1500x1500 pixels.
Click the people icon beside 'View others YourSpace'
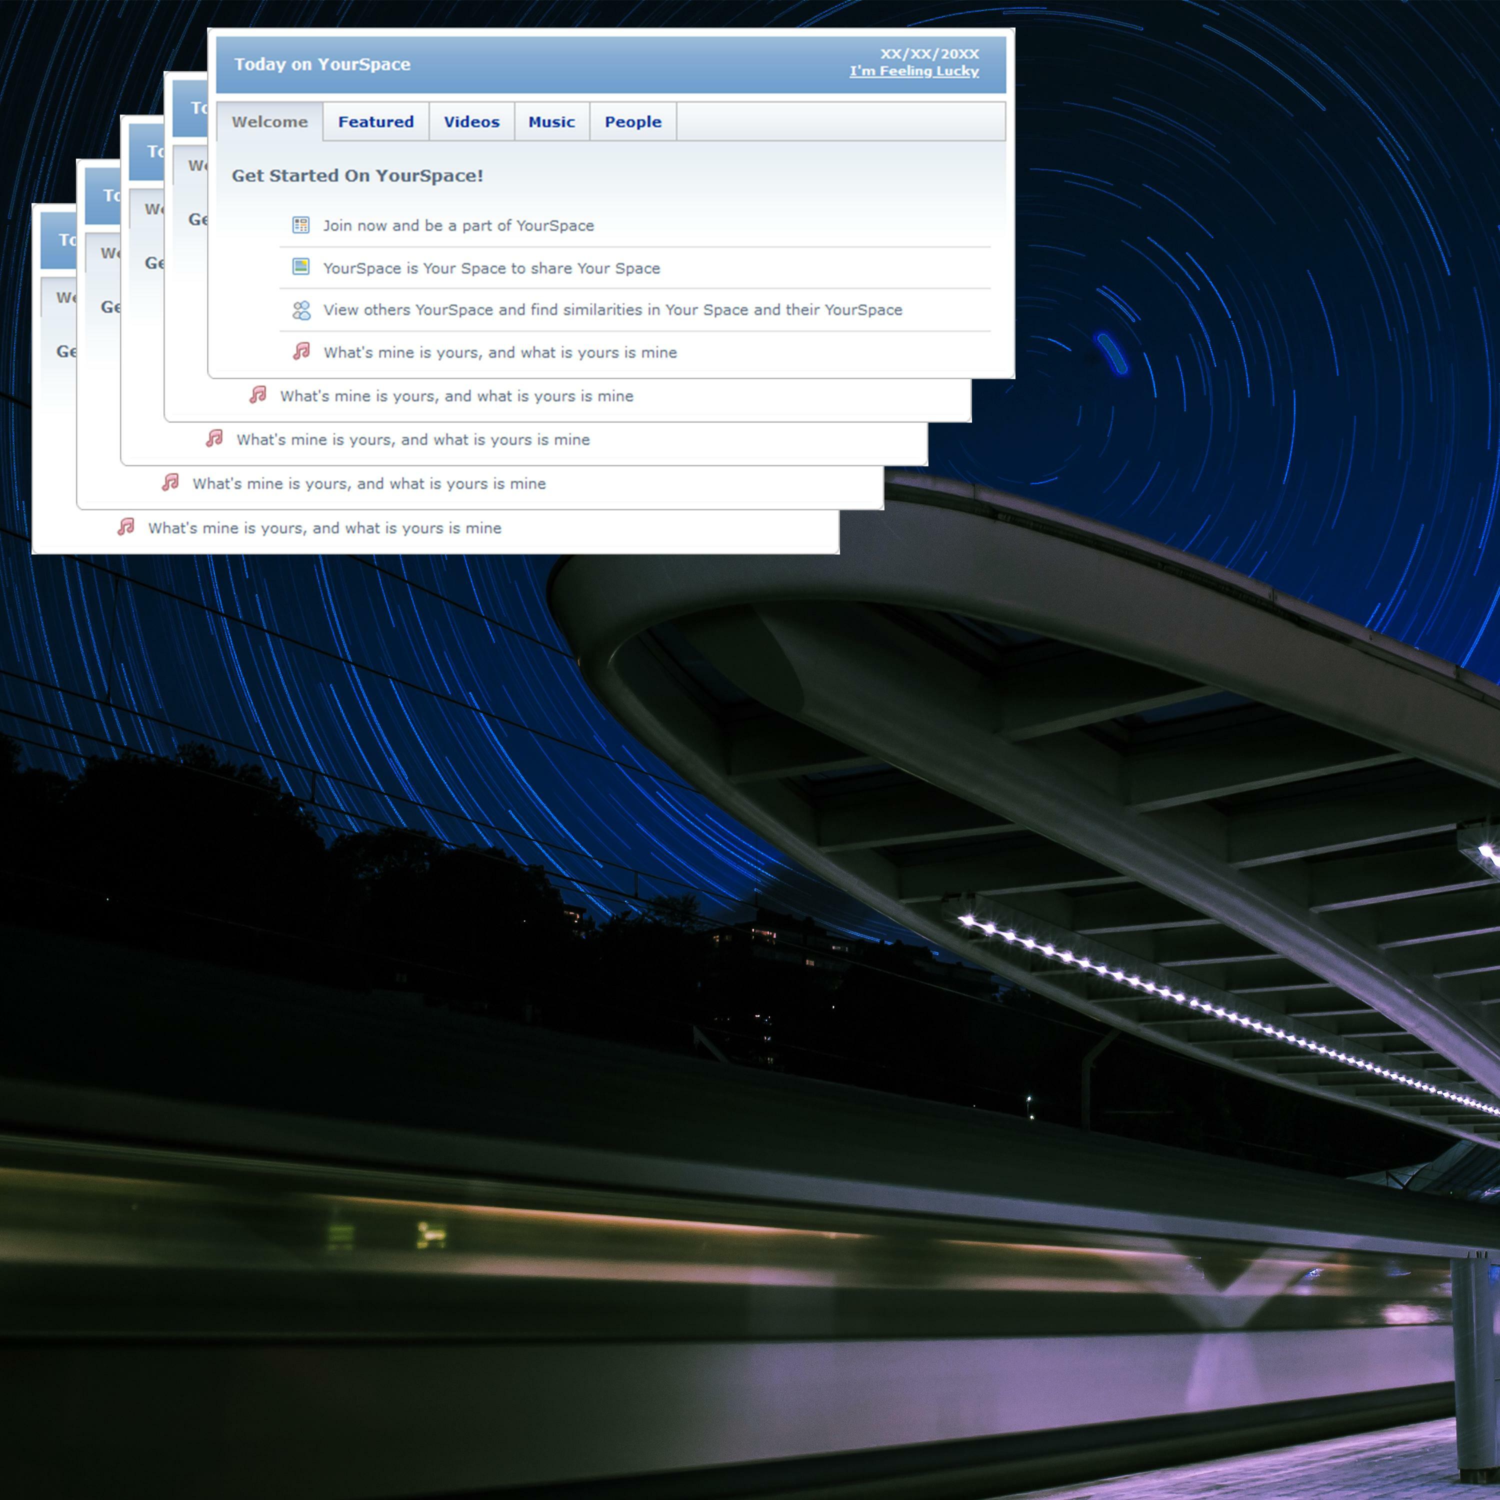tap(301, 310)
